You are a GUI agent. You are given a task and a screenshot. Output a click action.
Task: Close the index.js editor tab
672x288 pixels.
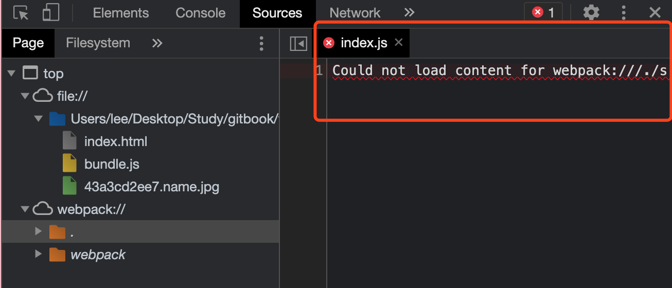click(x=398, y=43)
